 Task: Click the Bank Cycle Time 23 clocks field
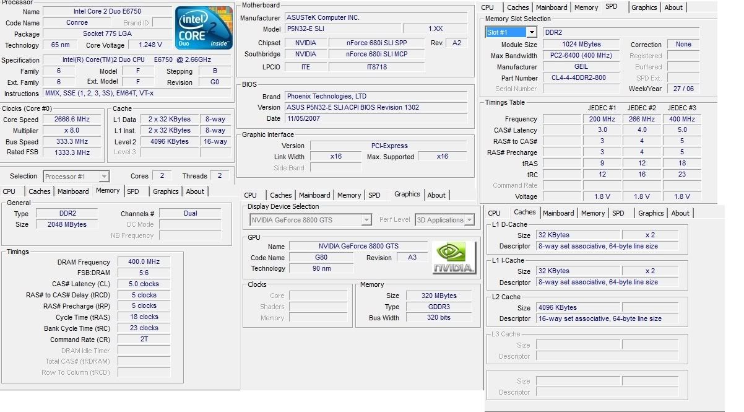pos(144,328)
